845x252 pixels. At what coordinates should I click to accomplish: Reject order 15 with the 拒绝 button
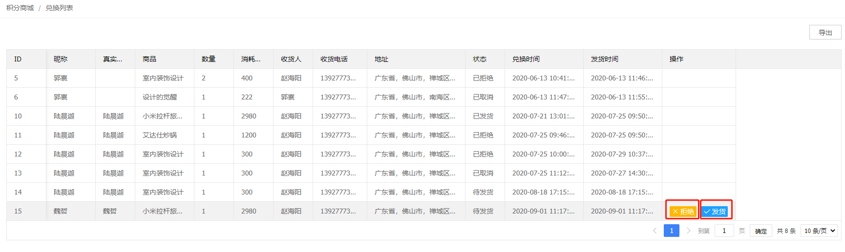682,212
